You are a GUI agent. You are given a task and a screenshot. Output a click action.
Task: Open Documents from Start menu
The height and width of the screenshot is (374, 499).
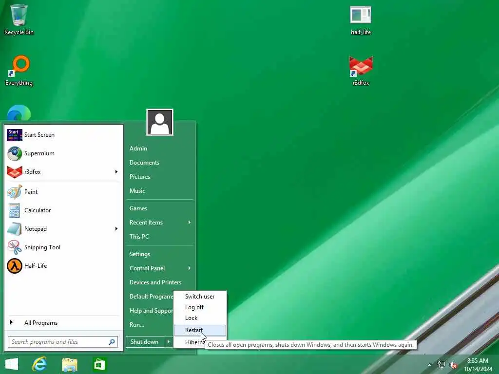tap(160, 163)
